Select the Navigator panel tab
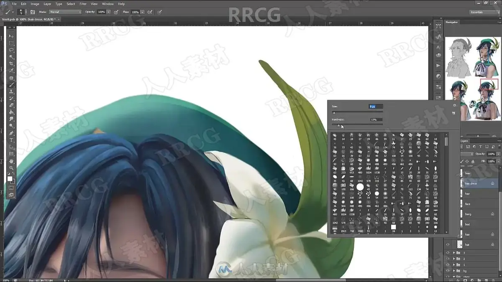 coord(452,22)
